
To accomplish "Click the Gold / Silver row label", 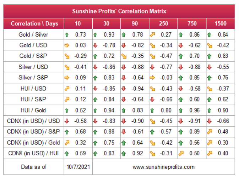I will pos(33,35).
